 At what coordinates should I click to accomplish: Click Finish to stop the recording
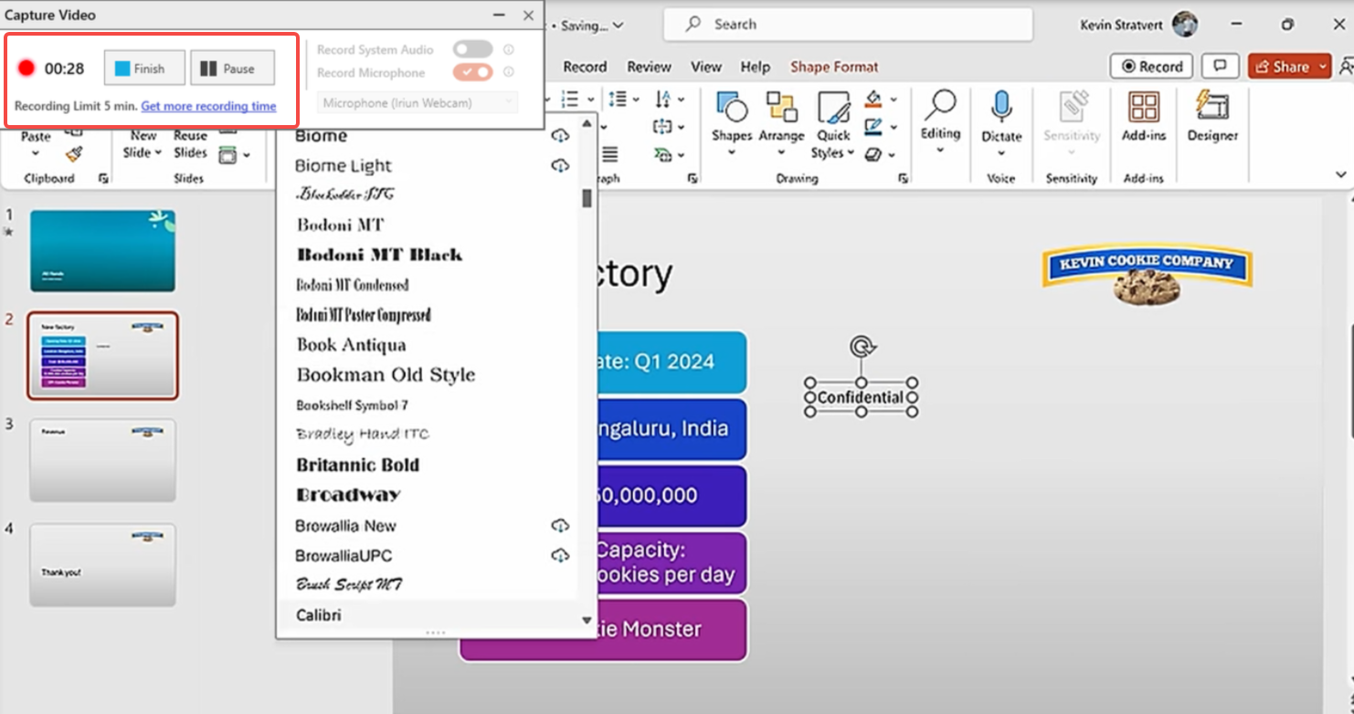coord(144,68)
